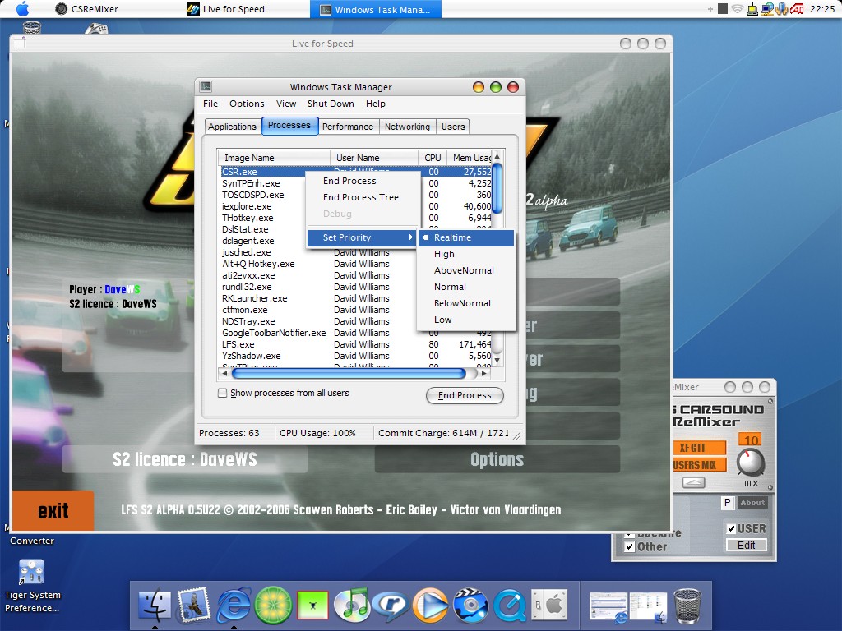The image size is (842, 631).
Task: Click the End Process button
Action: point(465,395)
